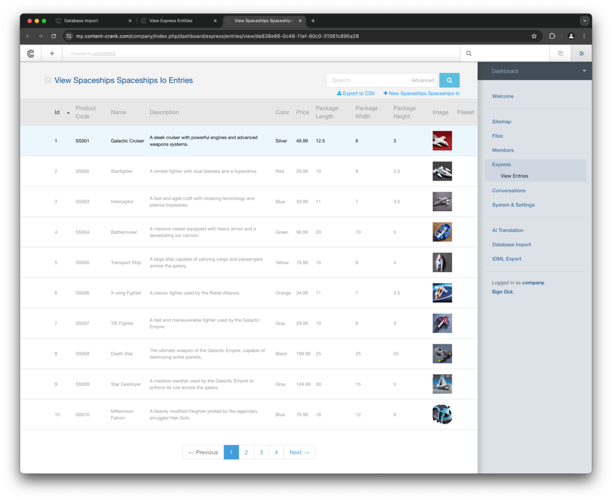
Task: Open the Starfighter thumbnail image
Action: pos(442,171)
